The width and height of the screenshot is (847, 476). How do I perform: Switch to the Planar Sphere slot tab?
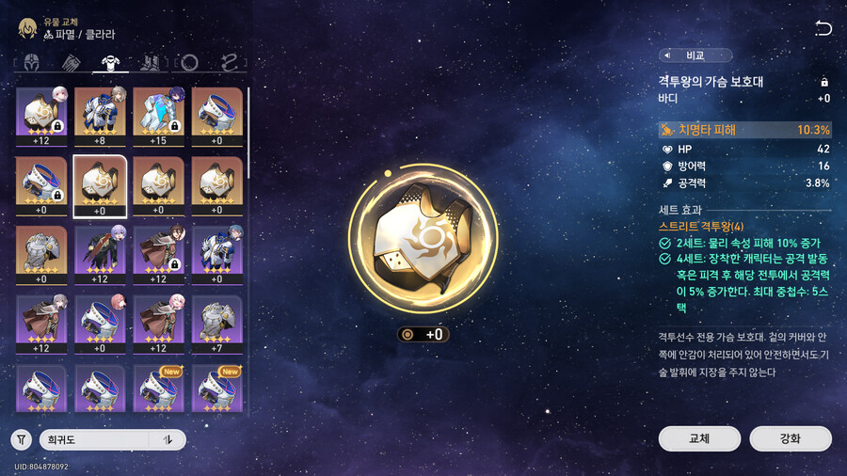(189, 63)
